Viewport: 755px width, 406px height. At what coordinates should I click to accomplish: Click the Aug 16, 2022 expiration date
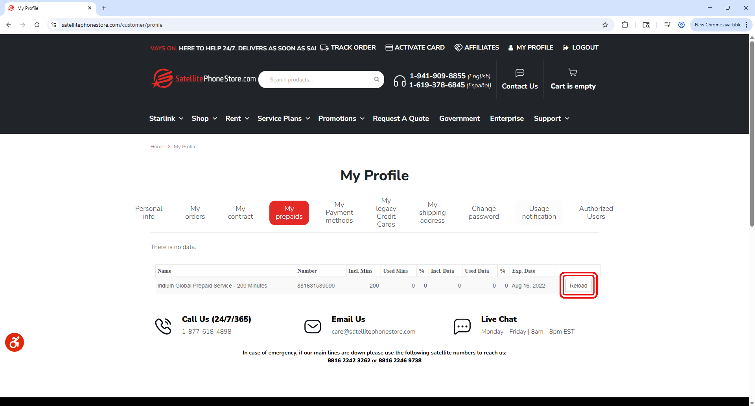point(528,286)
